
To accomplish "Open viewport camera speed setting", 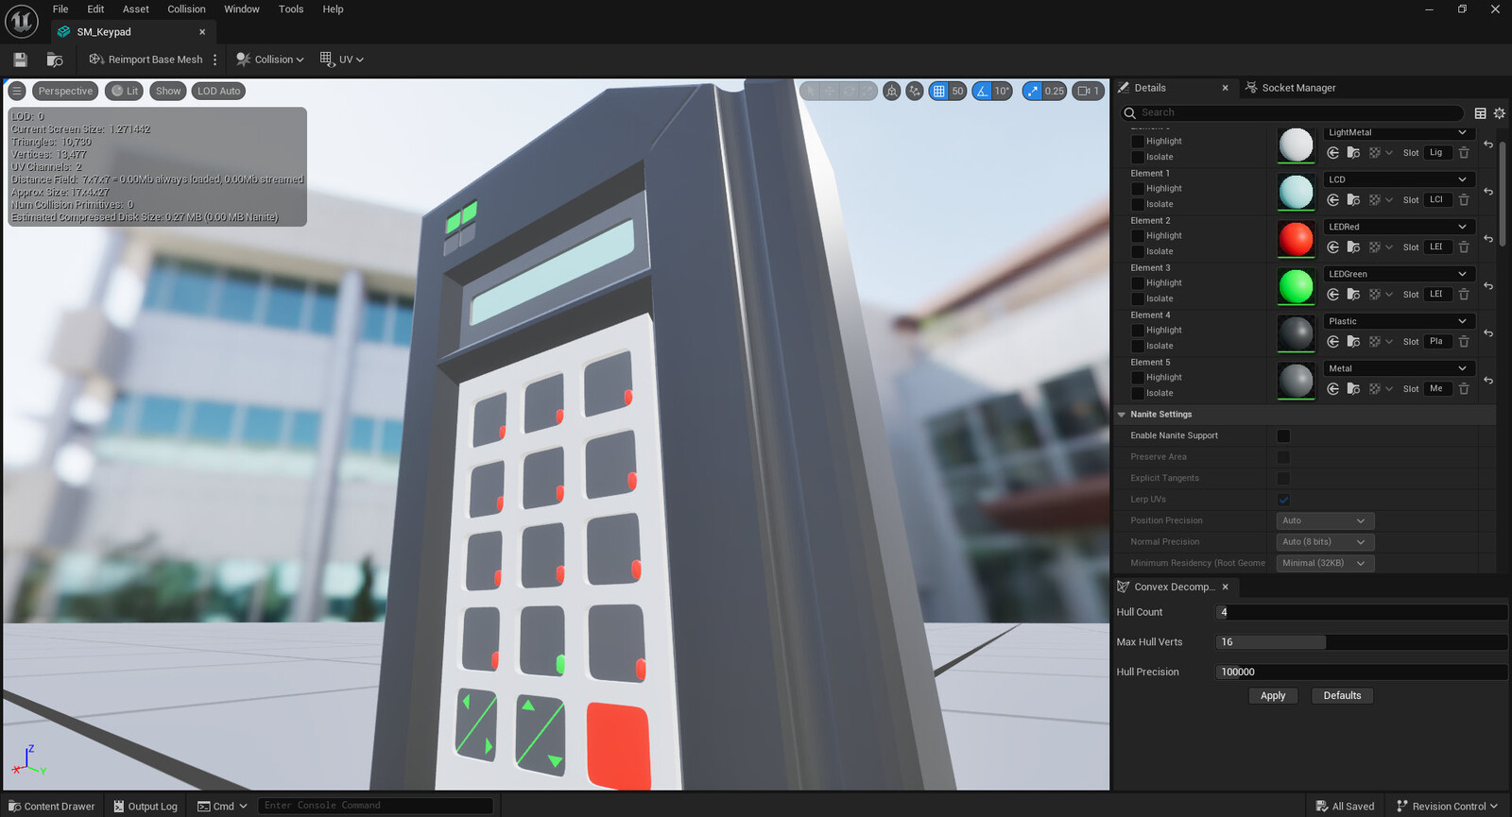I will tap(1089, 91).
